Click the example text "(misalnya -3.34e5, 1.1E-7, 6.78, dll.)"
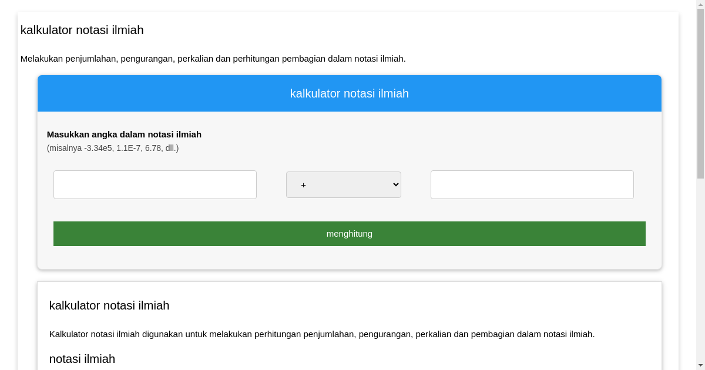Image resolution: width=705 pixels, height=370 pixels. pos(113,148)
